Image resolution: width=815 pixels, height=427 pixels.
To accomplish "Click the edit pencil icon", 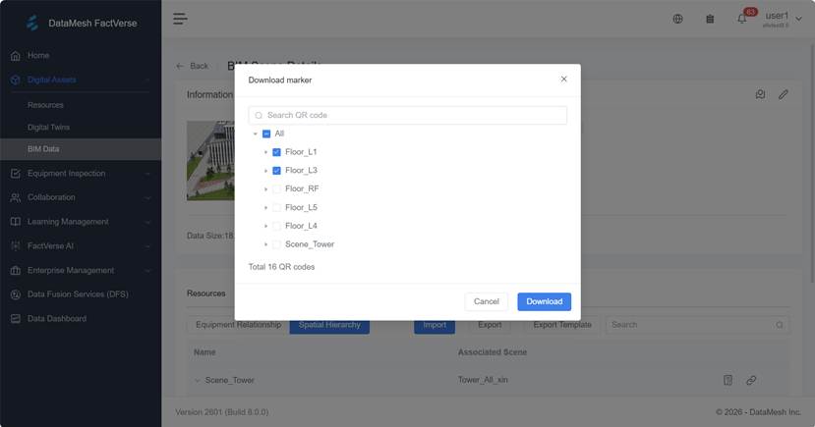I will tap(784, 94).
